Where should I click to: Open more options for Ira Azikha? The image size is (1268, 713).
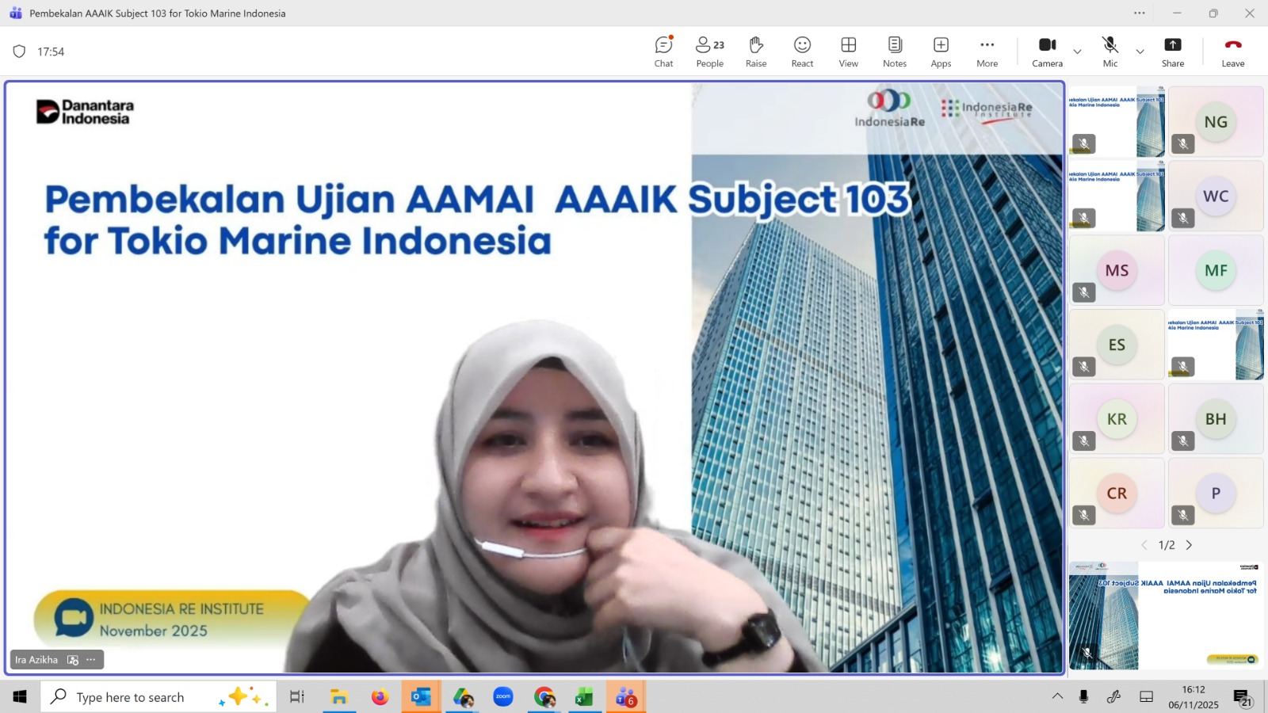point(91,659)
